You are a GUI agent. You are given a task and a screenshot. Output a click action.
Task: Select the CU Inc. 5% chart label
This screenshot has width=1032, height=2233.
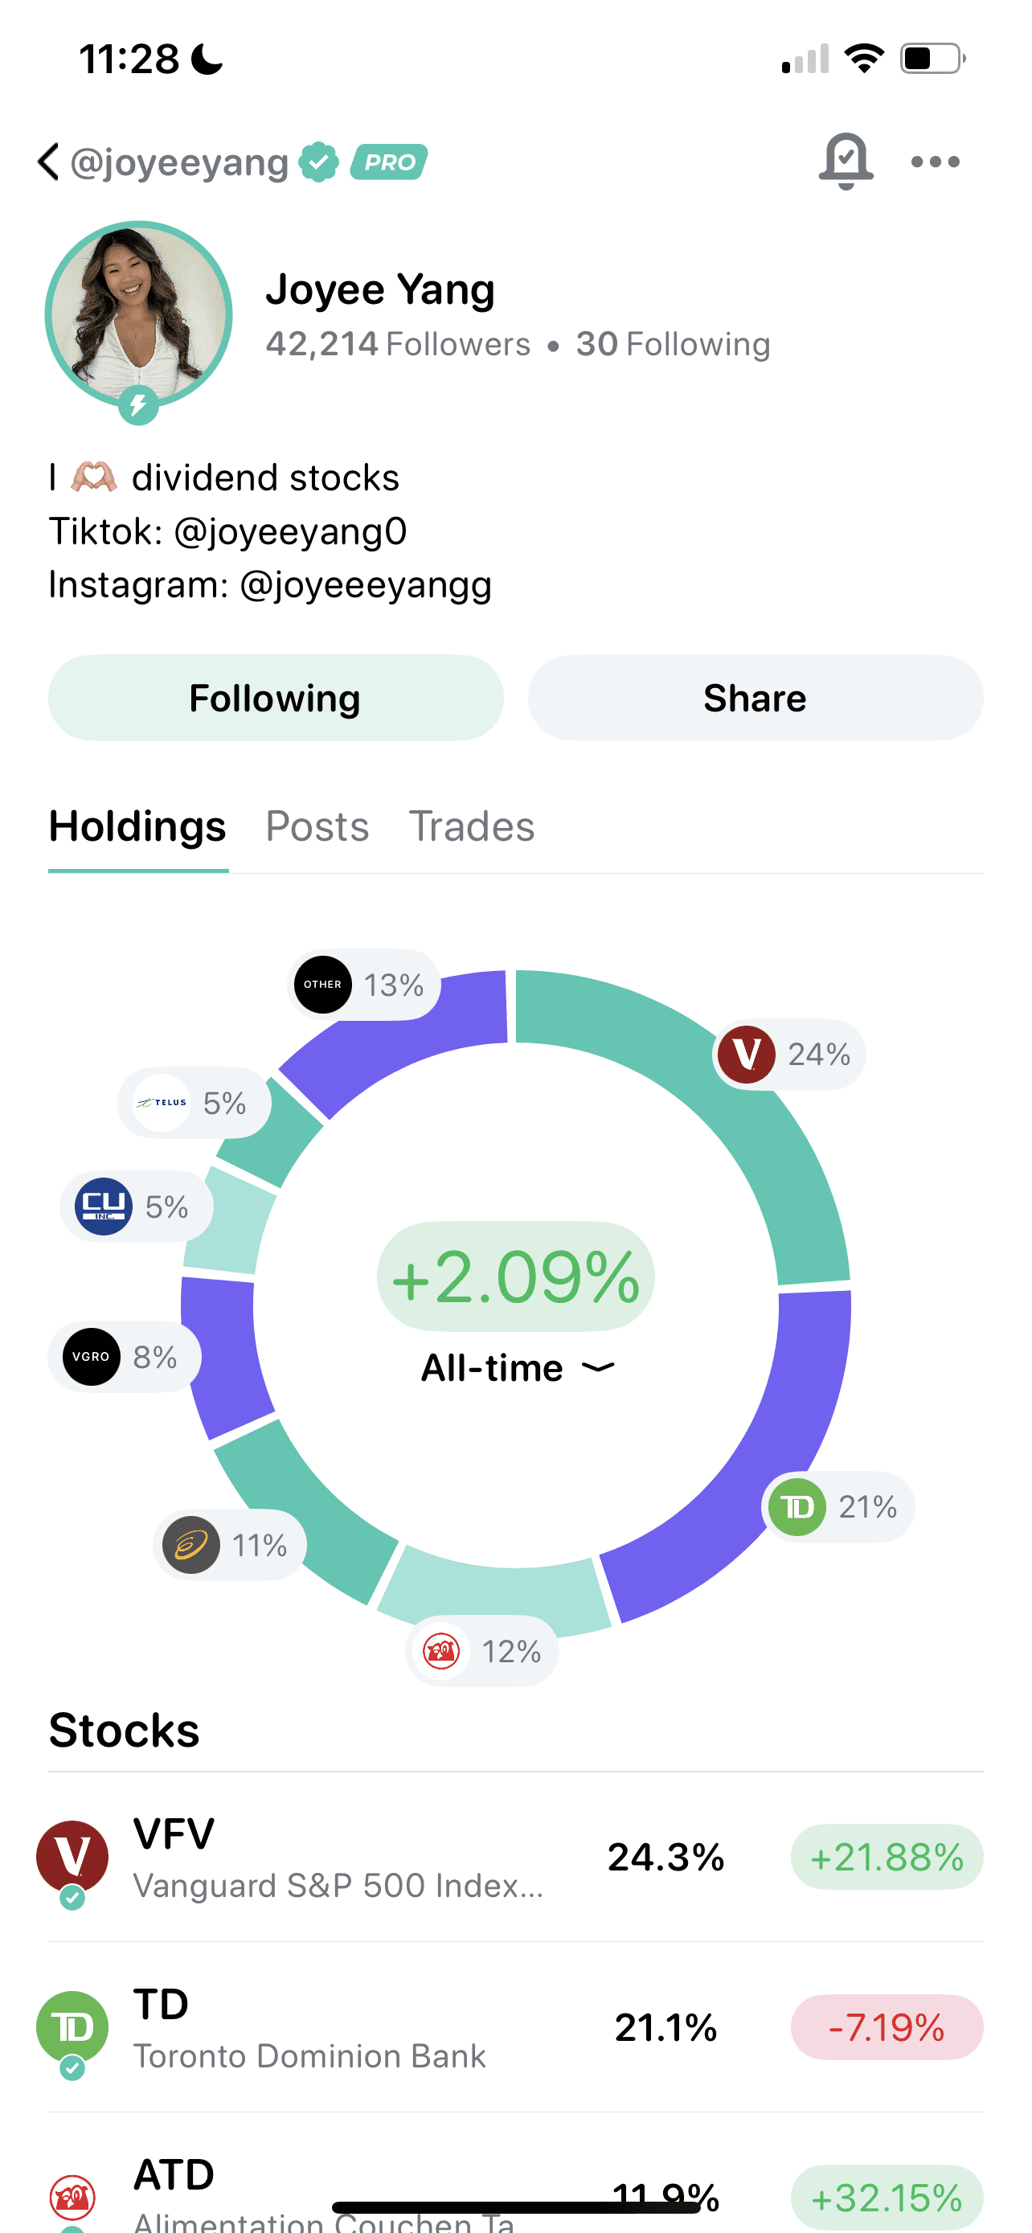(x=137, y=1207)
